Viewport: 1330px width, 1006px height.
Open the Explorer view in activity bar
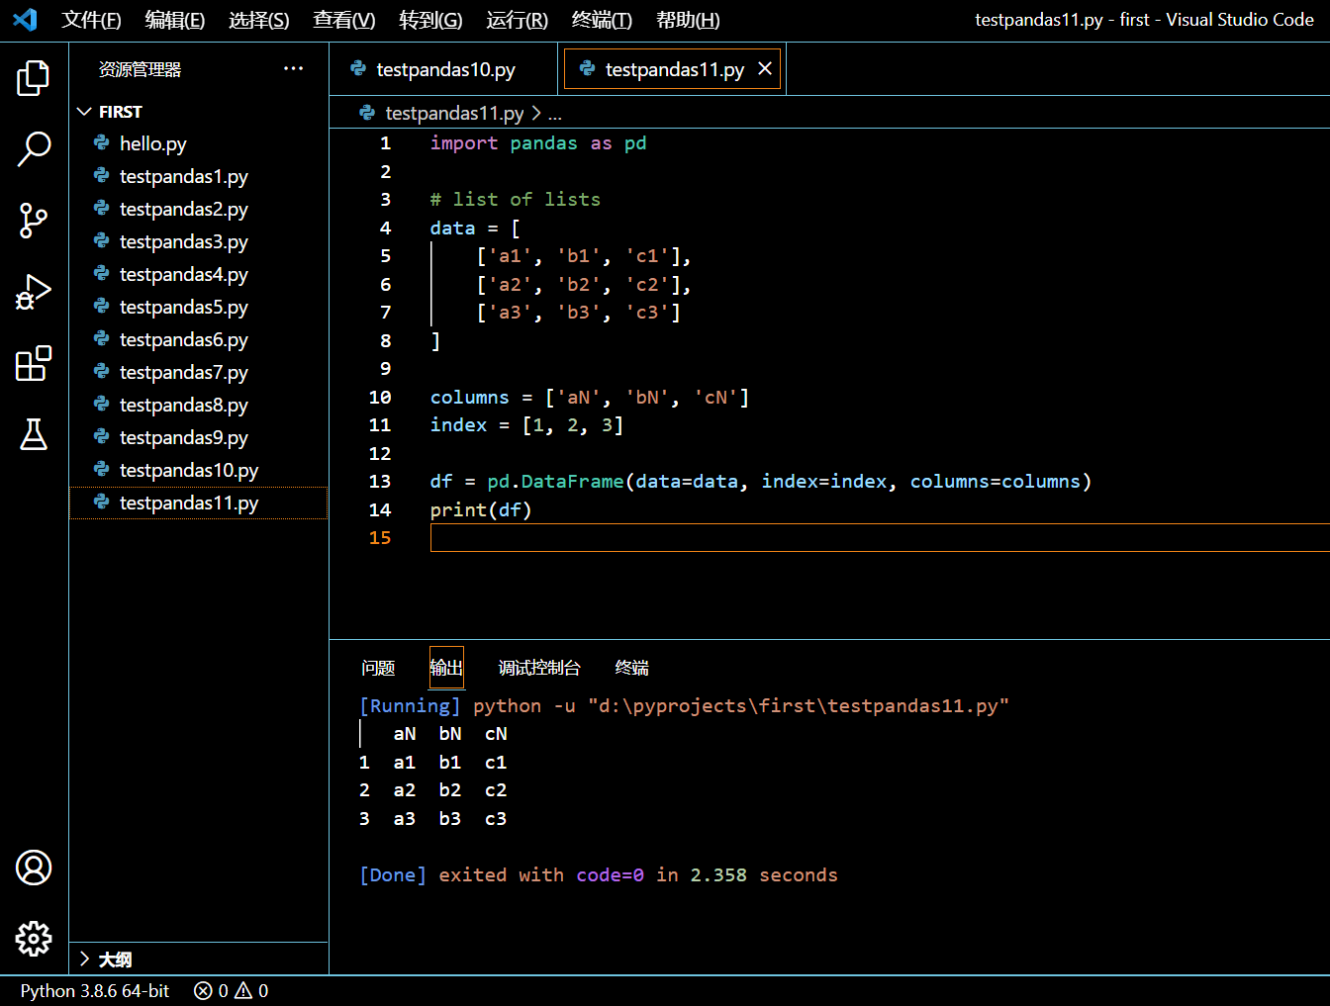[x=34, y=78]
